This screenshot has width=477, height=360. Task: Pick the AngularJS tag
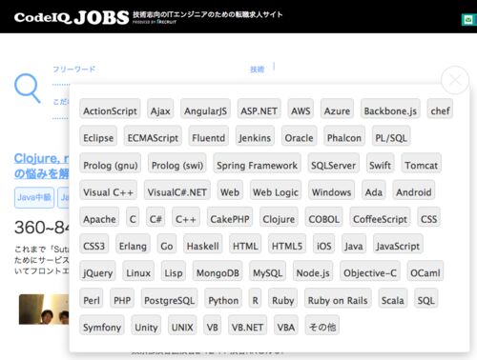click(x=205, y=109)
